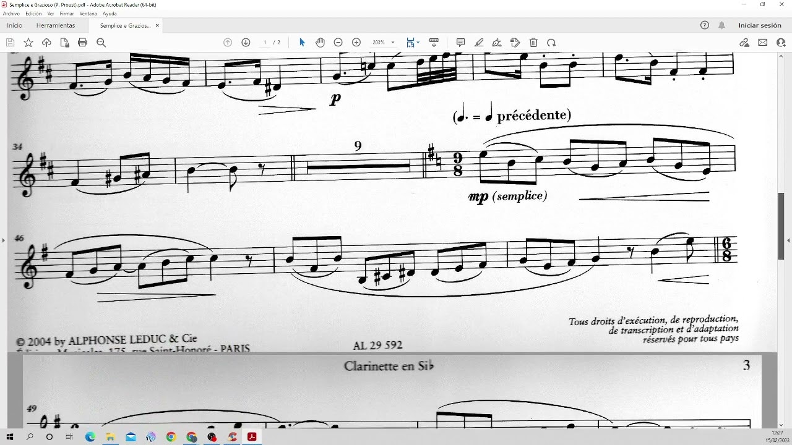Star this file as a favorite

click(28, 43)
